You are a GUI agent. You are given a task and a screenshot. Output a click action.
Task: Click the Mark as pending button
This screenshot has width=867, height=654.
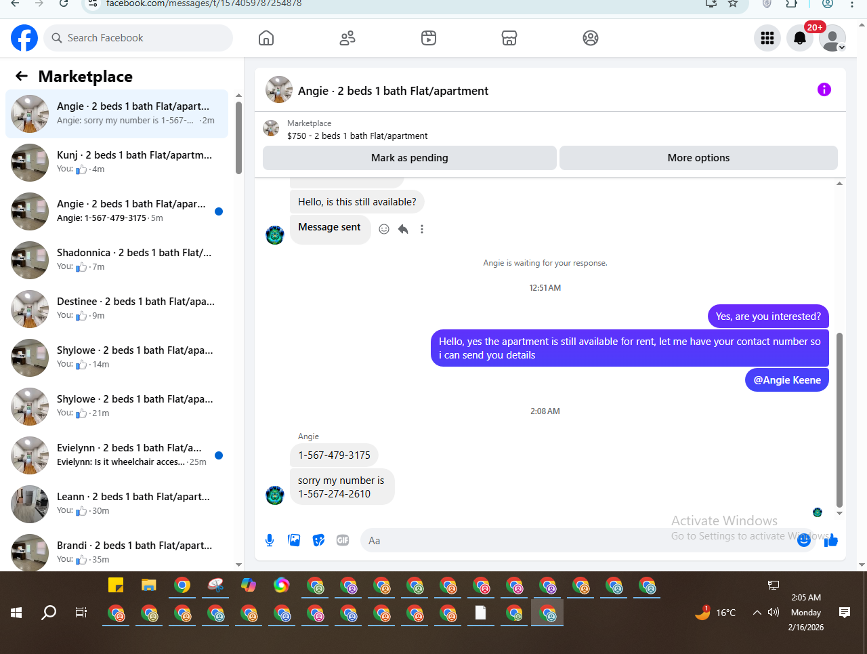(410, 158)
